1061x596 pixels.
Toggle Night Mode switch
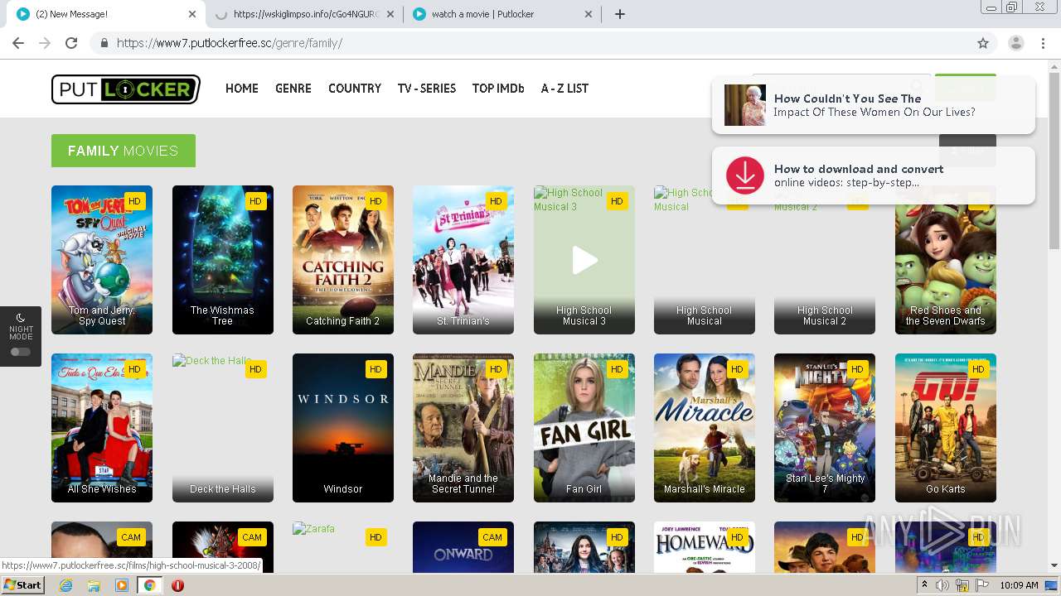point(21,352)
